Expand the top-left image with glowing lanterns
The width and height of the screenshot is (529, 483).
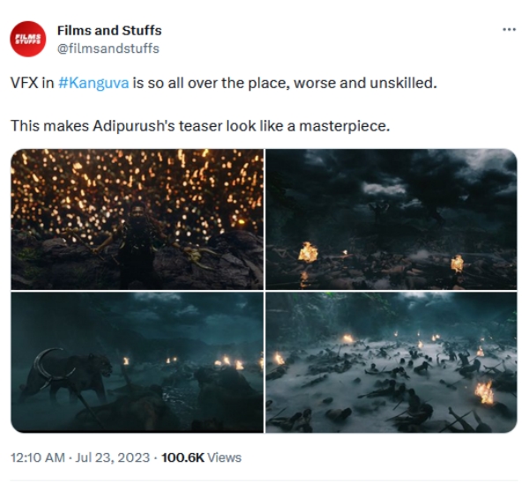[x=137, y=219]
